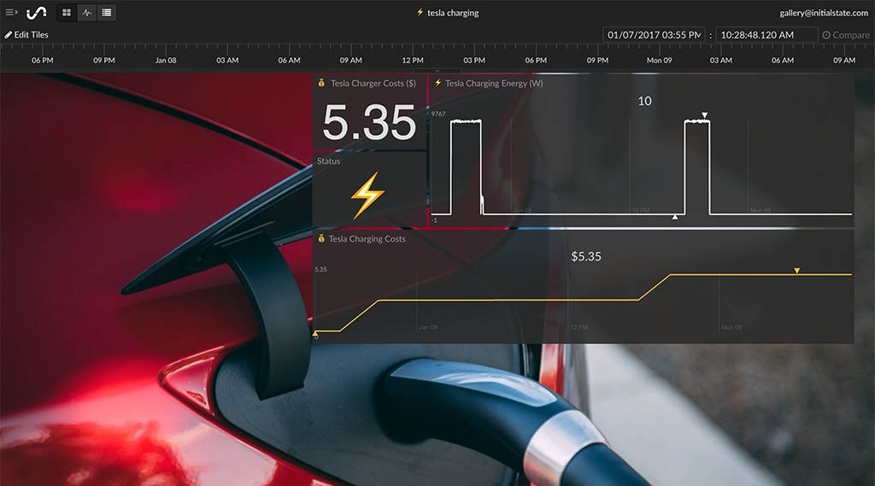Click the money bag icon on Charging Costs tile

click(x=321, y=239)
